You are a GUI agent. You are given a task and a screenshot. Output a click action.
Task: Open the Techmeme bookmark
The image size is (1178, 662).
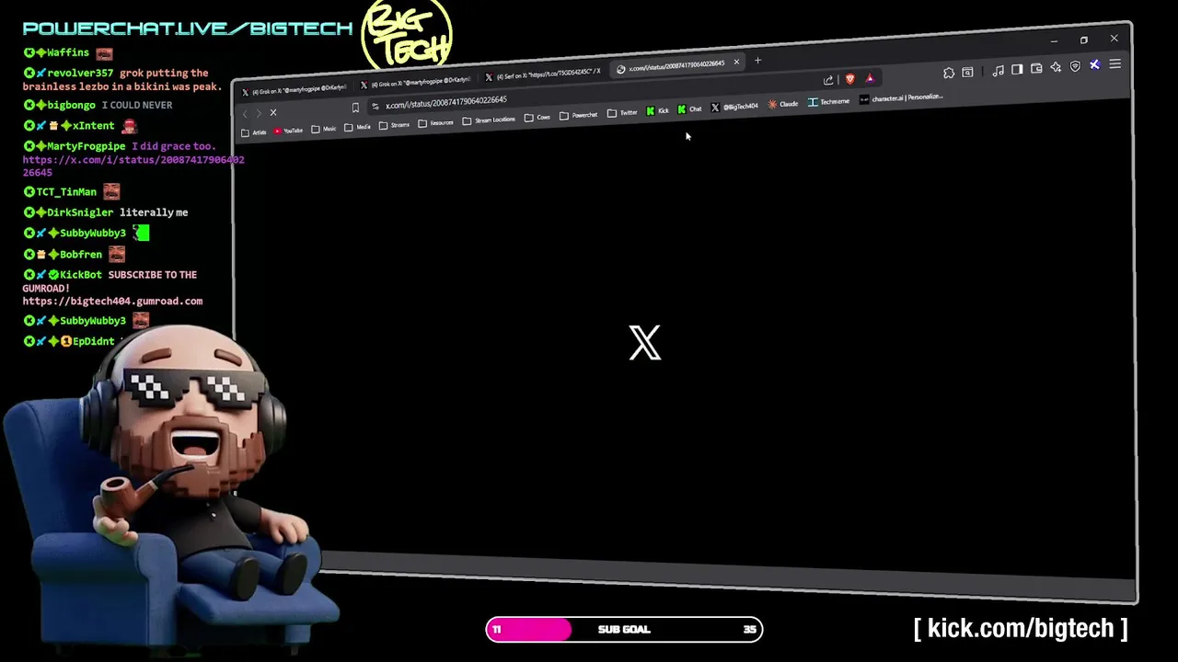pos(828,102)
